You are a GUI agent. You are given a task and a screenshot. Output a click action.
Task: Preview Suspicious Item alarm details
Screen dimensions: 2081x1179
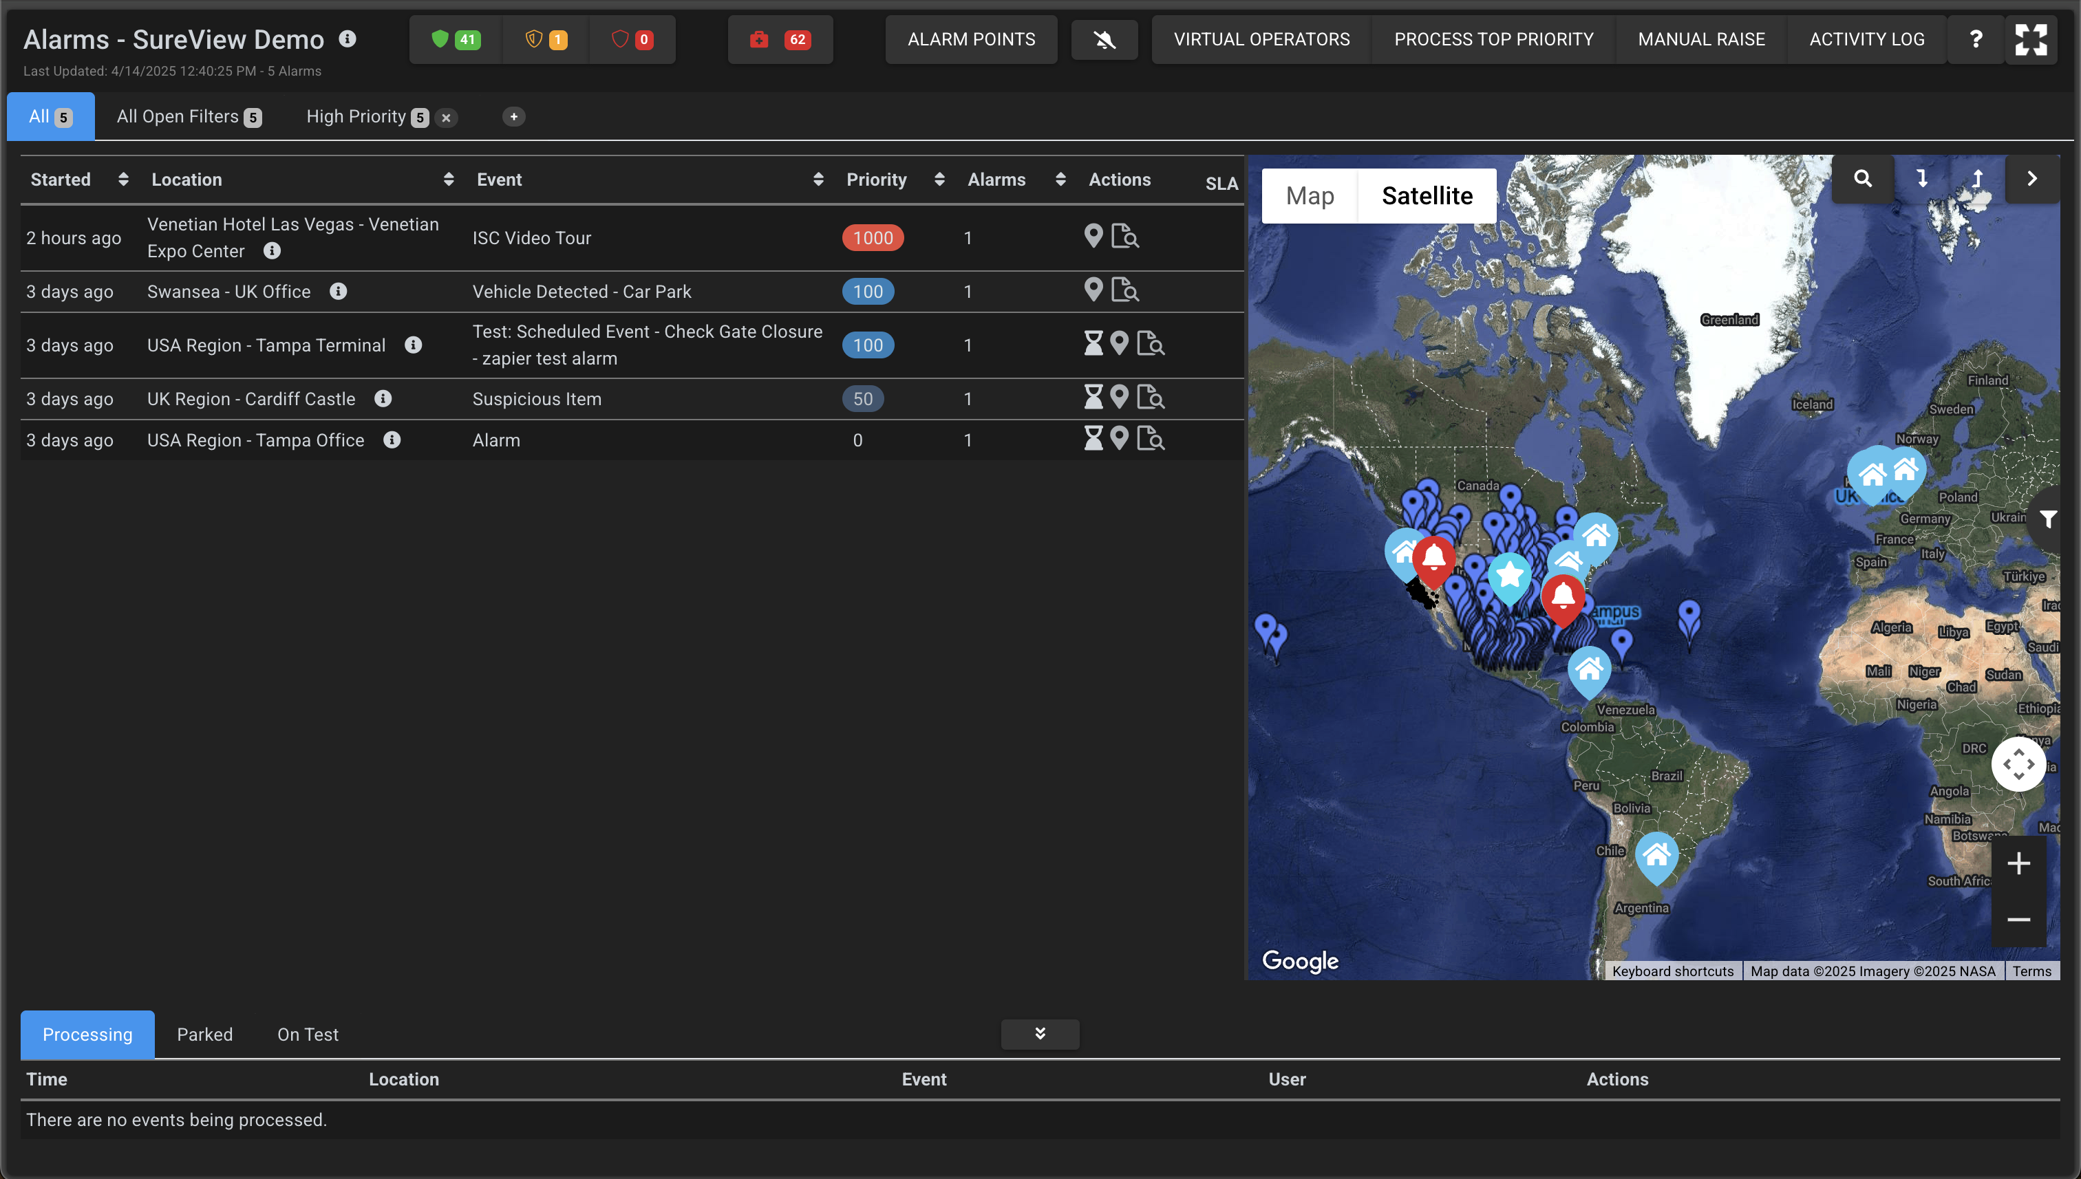coord(1150,397)
